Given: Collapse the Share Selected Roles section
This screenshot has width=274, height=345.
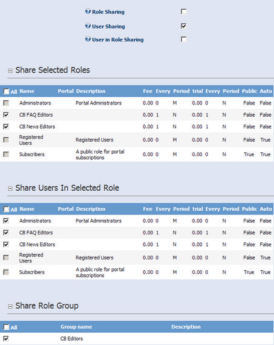Looking at the screenshot, I should pos(10,70).
